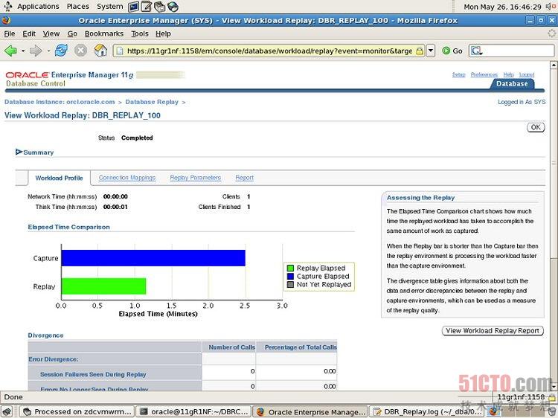Click the Logout link

tap(527, 74)
